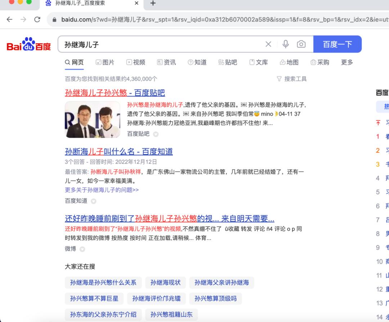Screen dimensions: 389x322
Task: Click suggestion 孙继海现状
Action: [x=165, y=282]
